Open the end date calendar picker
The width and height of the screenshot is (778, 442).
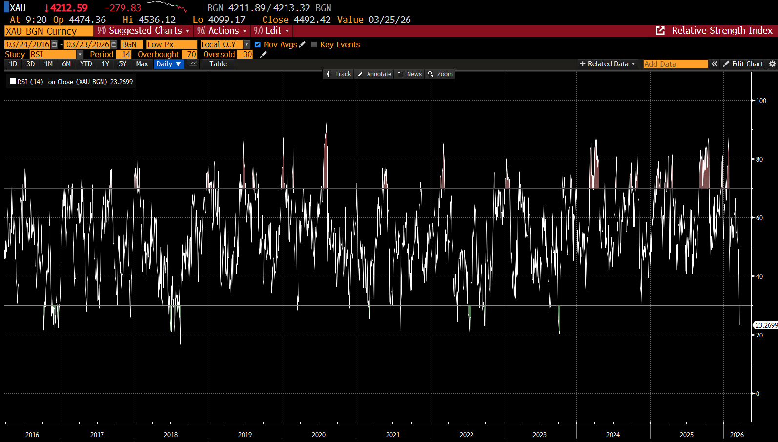click(x=114, y=44)
